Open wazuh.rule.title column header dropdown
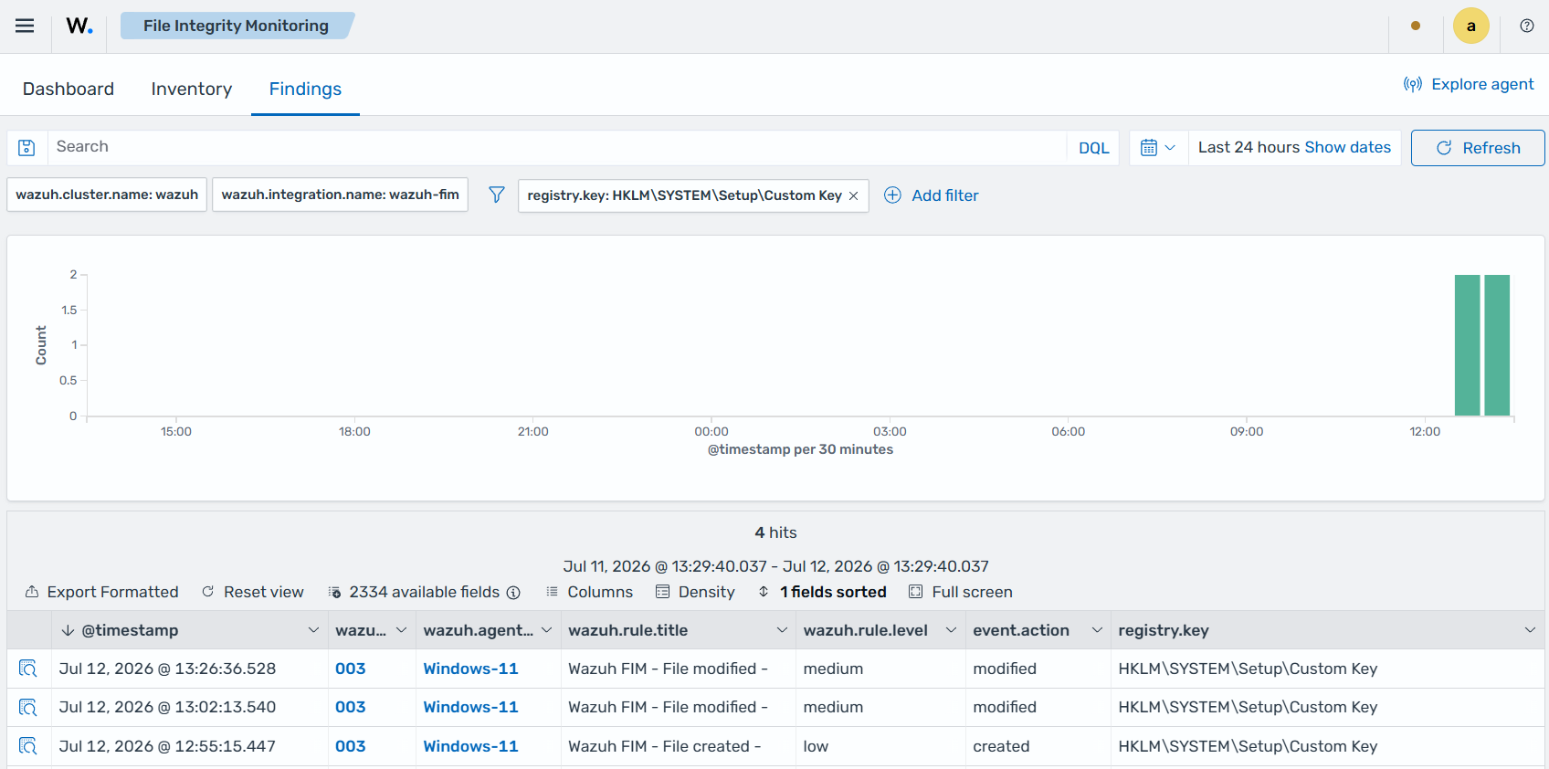This screenshot has height=769, width=1549. pyautogui.click(x=782, y=630)
